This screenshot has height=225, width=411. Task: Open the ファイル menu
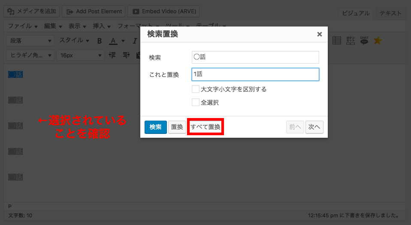tap(23, 26)
